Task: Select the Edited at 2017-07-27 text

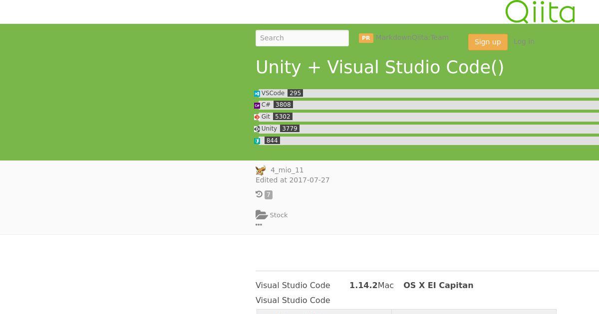Action: [x=293, y=180]
